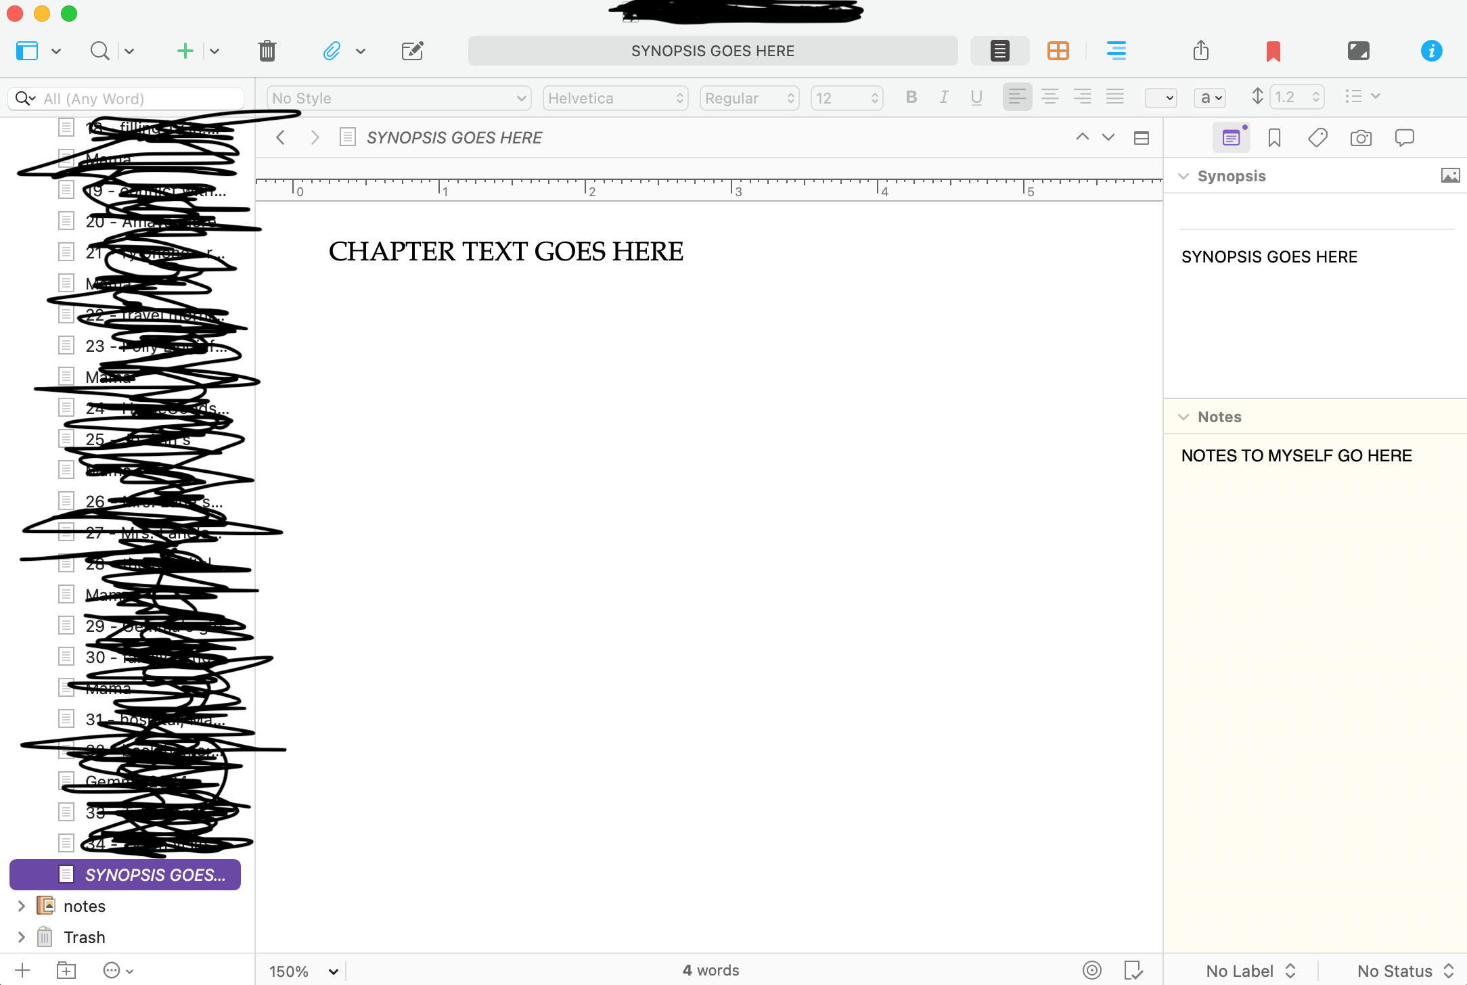Viewport: 1467px width, 985px height.
Task: Open the compose quick reference icon
Action: click(x=412, y=51)
